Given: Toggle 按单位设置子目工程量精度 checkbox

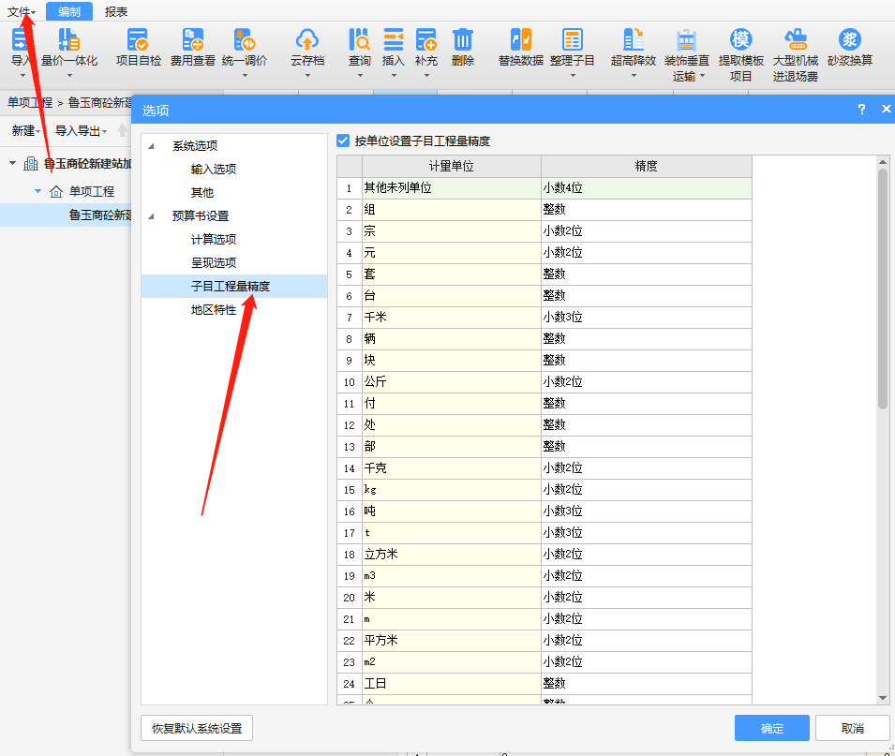Looking at the screenshot, I should click(x=343, y=141).
